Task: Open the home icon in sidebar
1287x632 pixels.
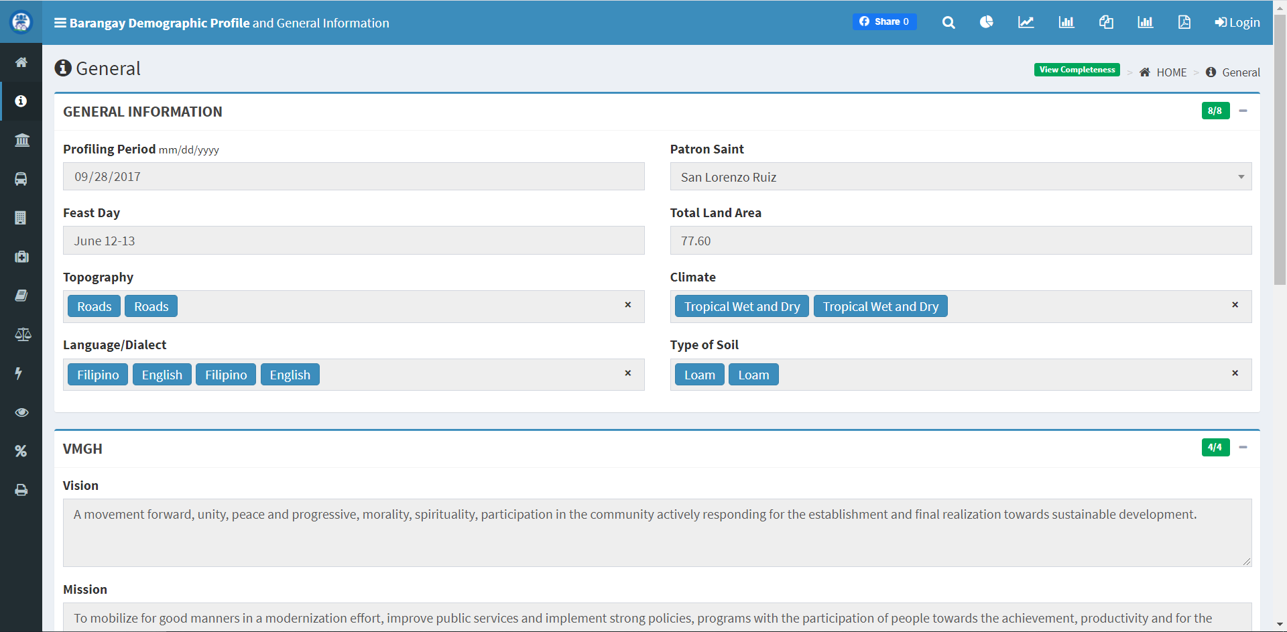Action: click(21, 62)
